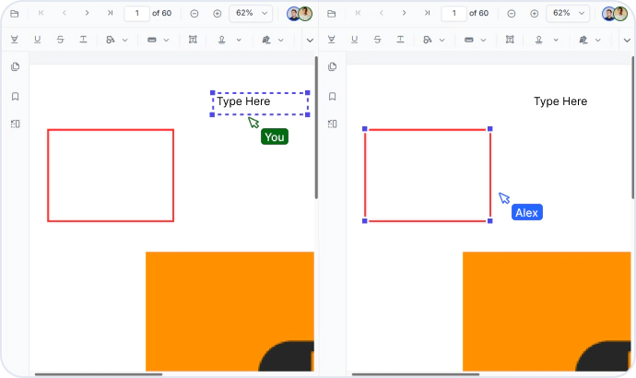The image size is (636, 378).
Task: Choose the Shapes annotation tool in left pane
Action: pyautogui.click(x=111, y=40)
